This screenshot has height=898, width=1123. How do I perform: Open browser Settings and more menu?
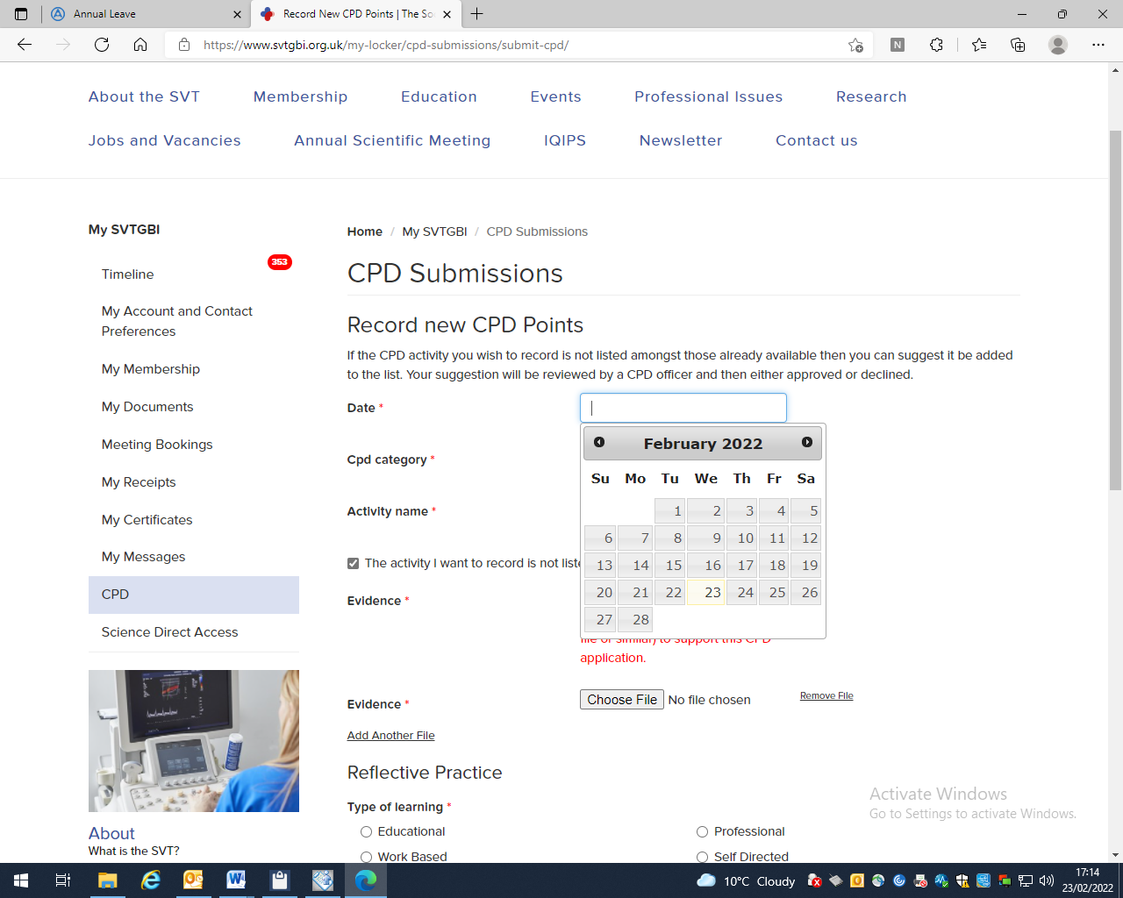click(1098, 45)
